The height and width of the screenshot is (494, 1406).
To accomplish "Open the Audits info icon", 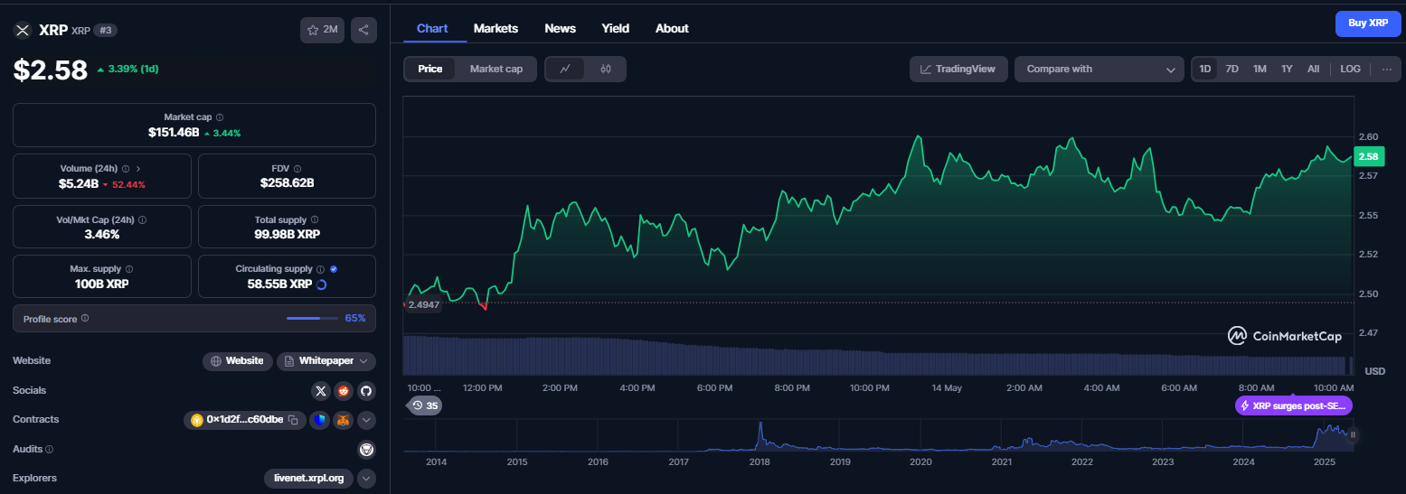I will 49,449.
